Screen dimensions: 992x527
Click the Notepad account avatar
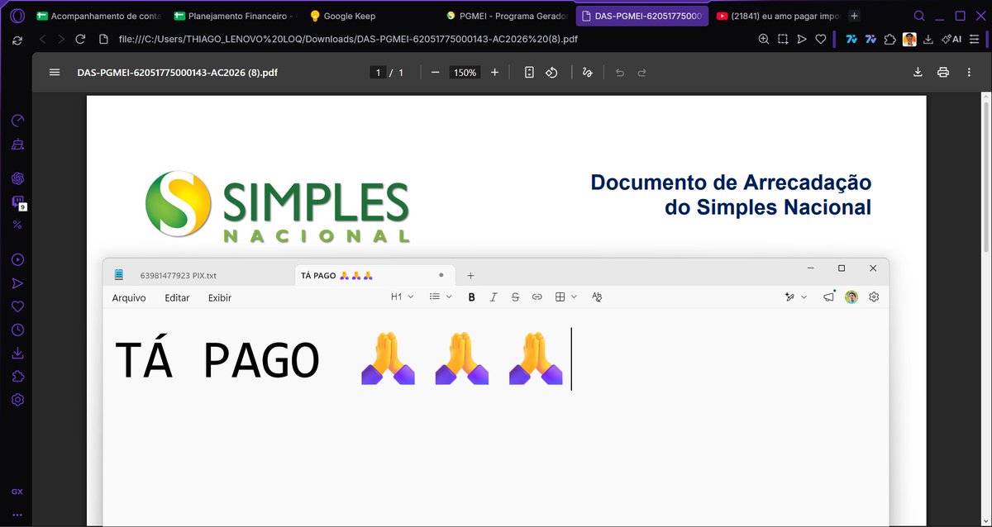[851, 297]
